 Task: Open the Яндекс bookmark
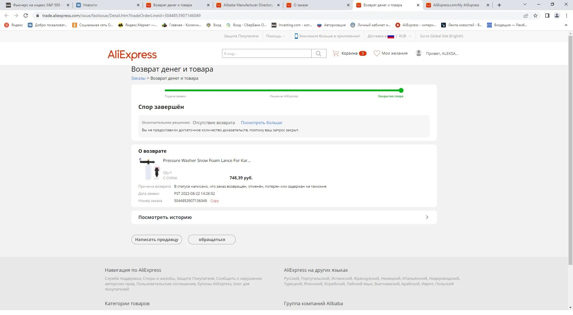point(14,25)
